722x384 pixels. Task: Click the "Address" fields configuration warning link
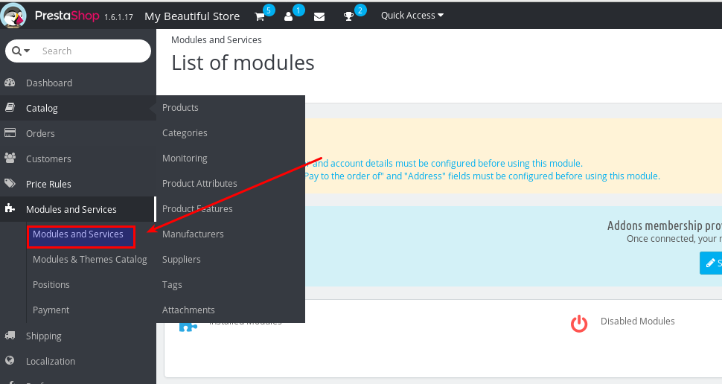[482, 176]
